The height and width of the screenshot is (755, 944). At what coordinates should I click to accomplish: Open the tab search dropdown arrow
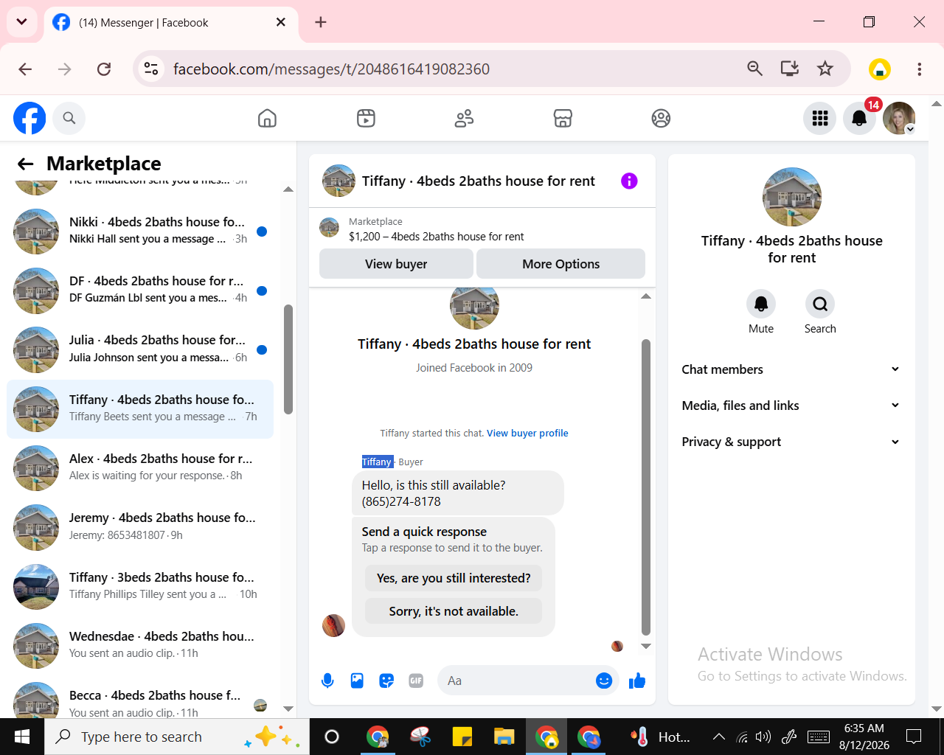coord(22,22)
